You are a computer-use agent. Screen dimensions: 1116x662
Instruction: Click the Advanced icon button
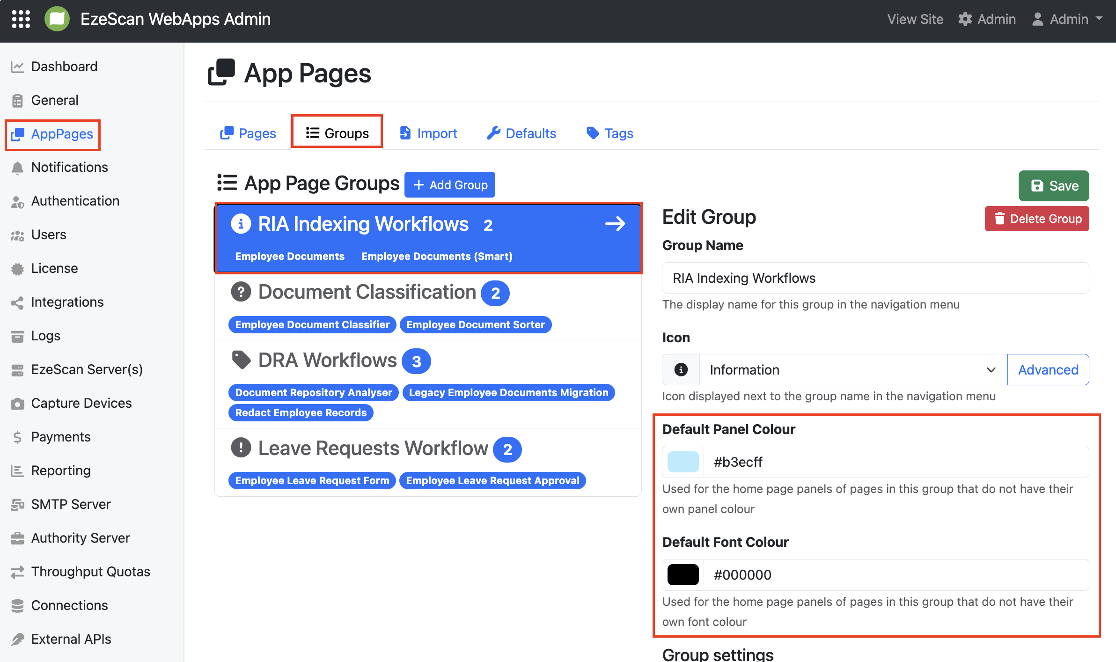click(x=1048, y=370)
